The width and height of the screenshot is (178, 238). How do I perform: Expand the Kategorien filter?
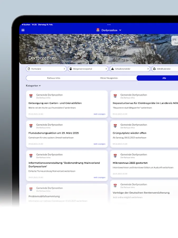33,86
